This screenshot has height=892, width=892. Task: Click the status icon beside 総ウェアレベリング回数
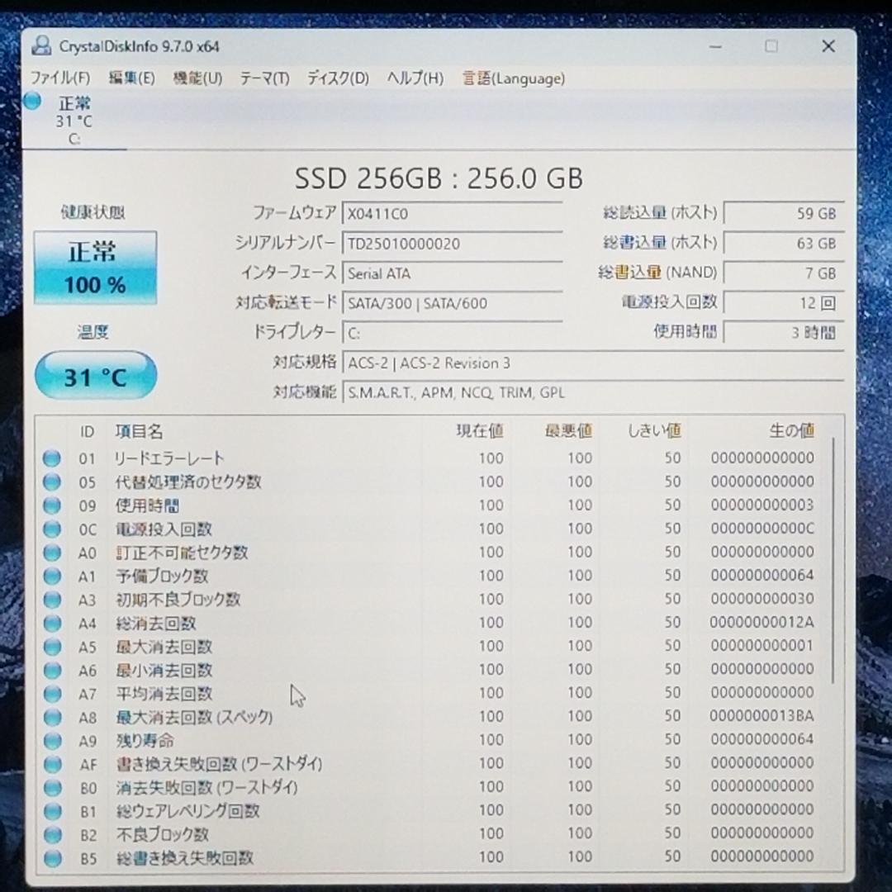pos(51,811)
